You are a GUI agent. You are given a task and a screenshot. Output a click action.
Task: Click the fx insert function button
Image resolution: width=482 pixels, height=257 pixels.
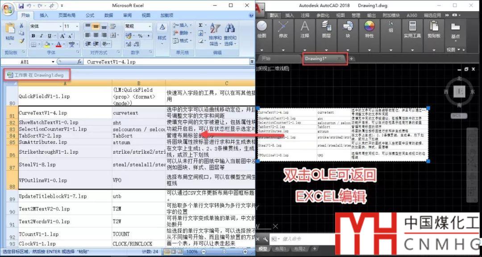click(79, 62)
